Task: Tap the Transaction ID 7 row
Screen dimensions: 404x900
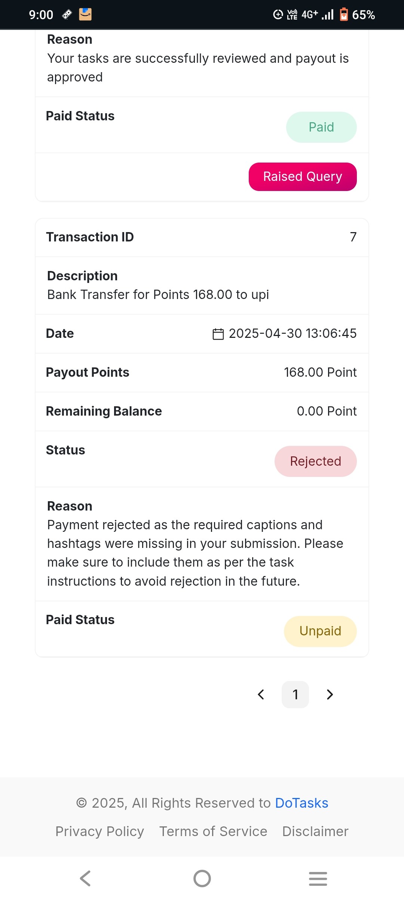Action: (202, 237)
